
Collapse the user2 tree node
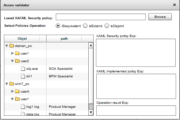pos(12,61)
